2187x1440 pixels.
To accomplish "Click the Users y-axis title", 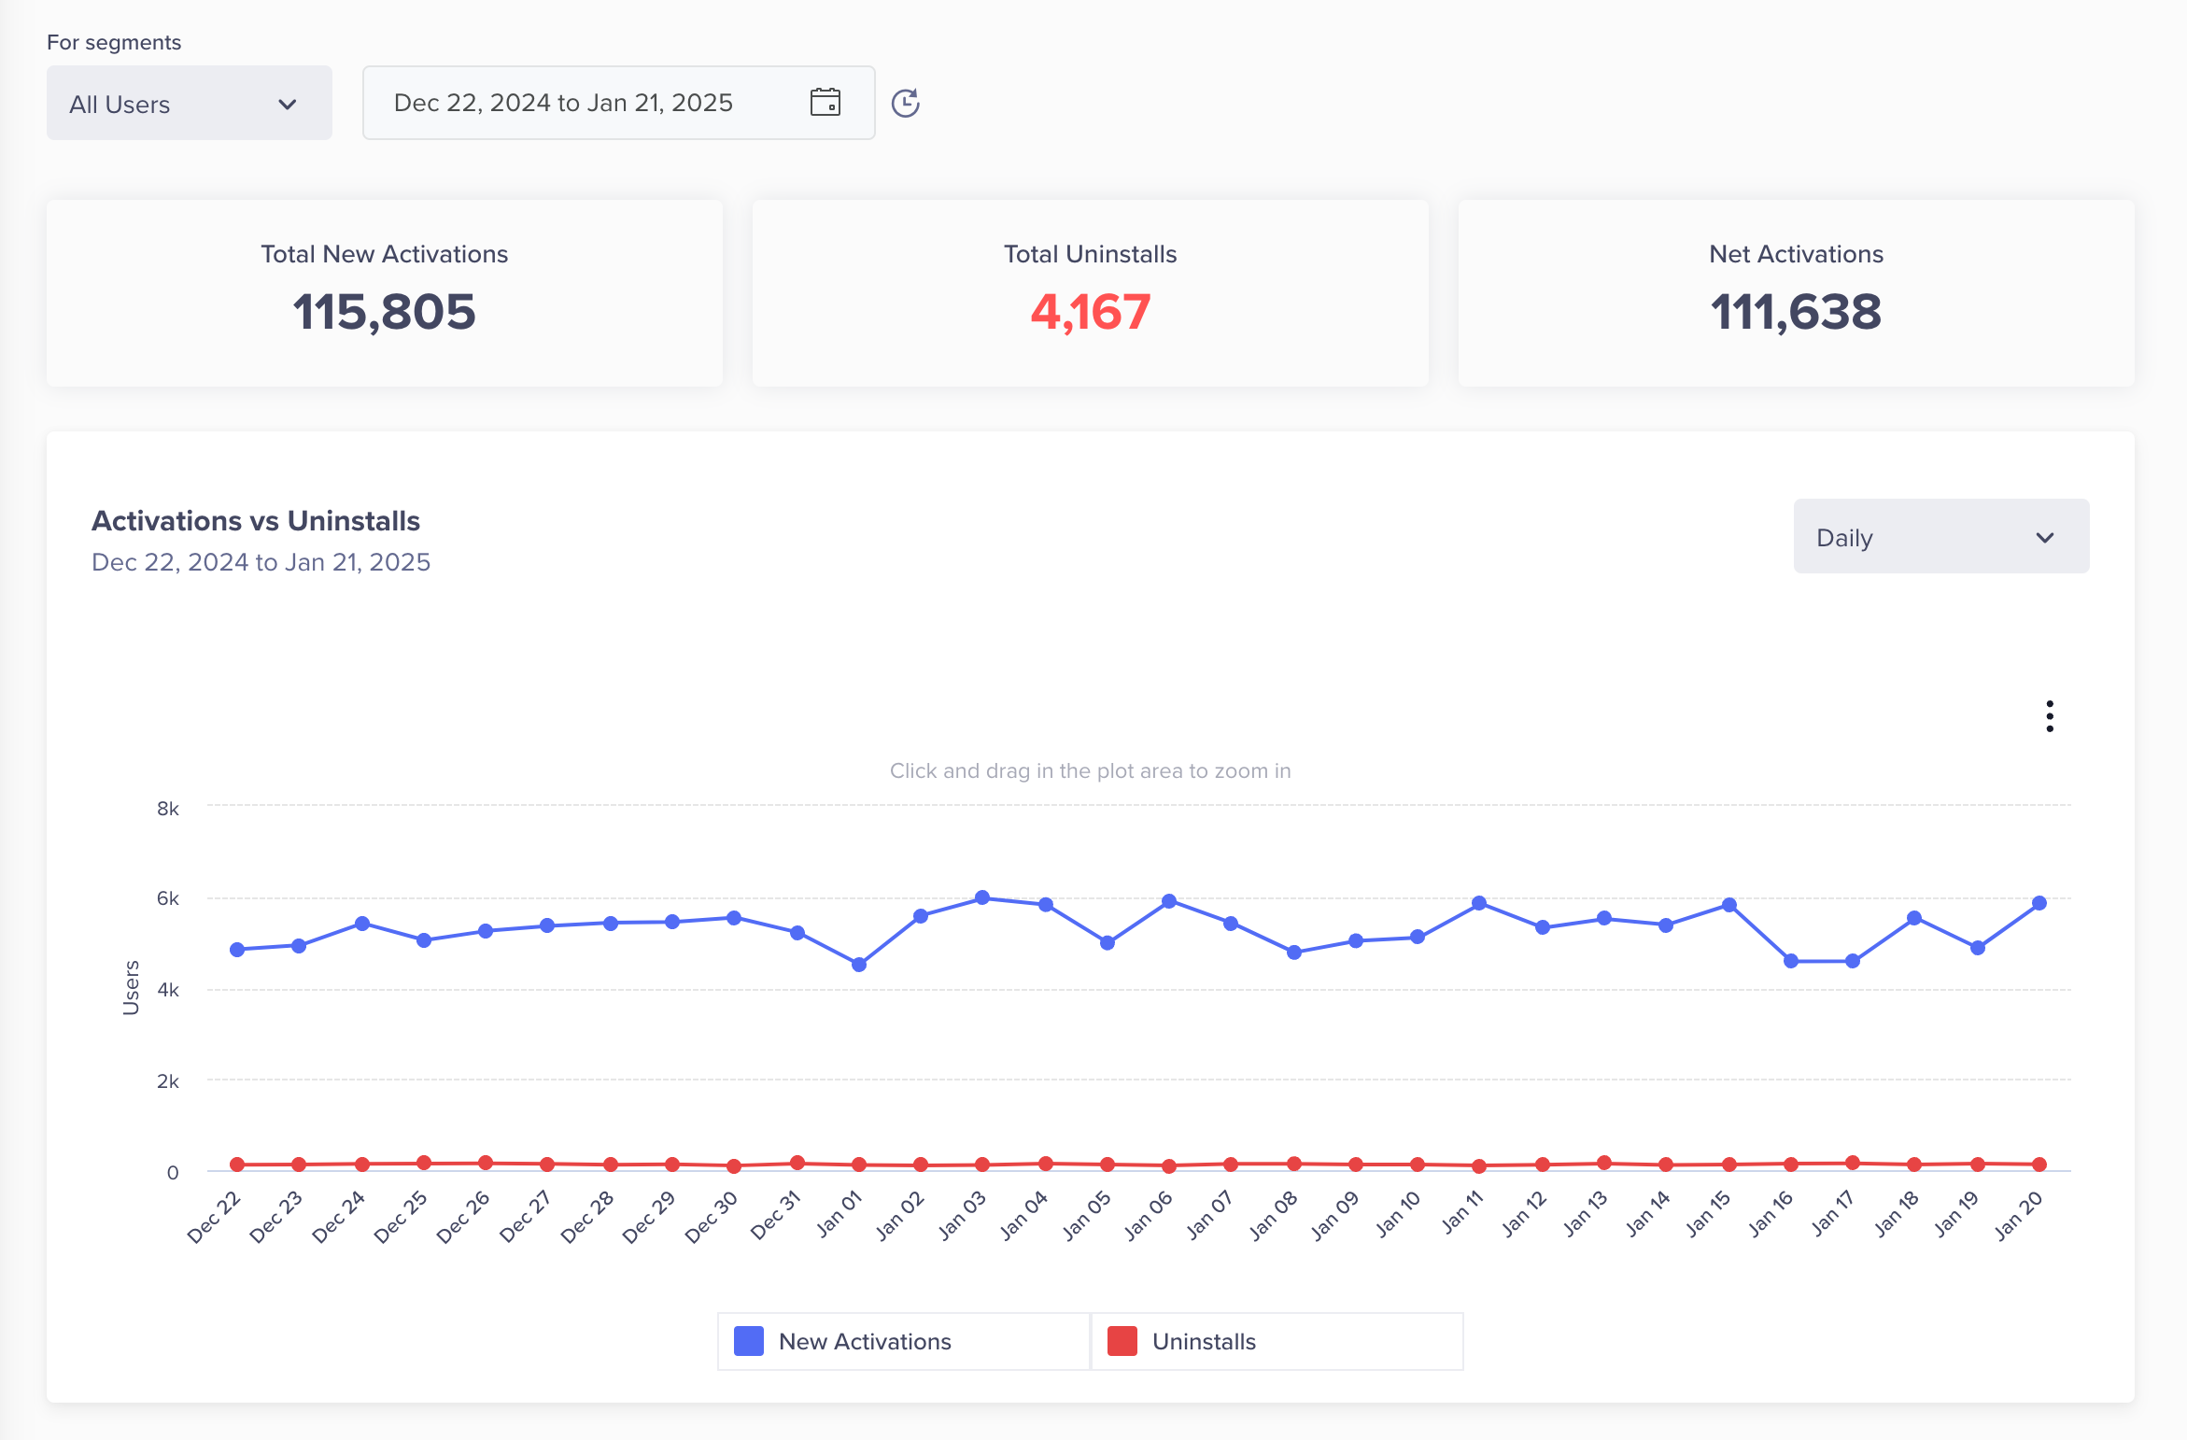I will coord(131,987).
